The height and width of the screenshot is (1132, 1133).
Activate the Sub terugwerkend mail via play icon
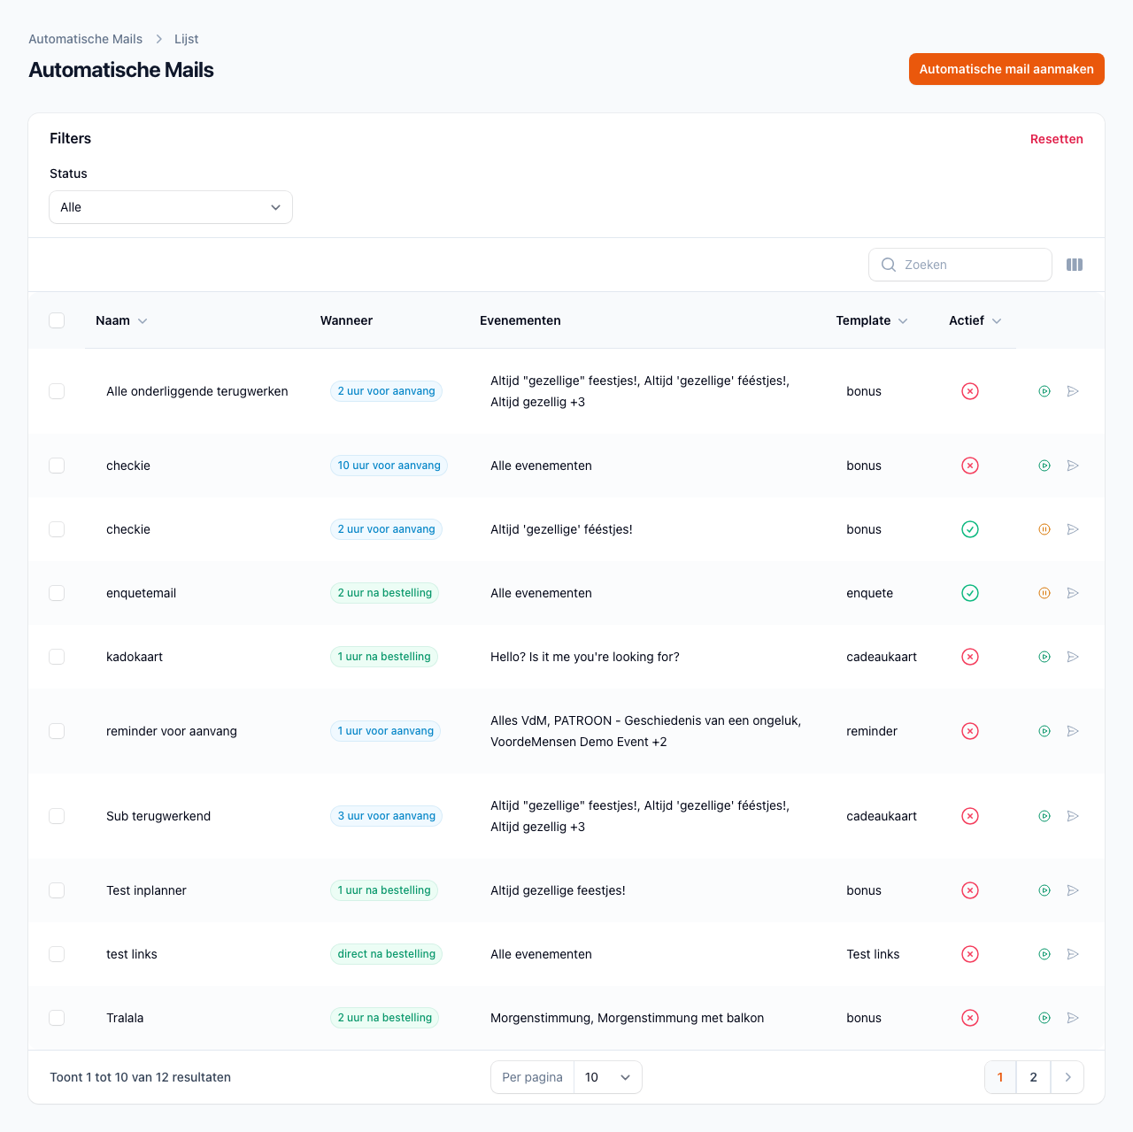coord(1044,816)
